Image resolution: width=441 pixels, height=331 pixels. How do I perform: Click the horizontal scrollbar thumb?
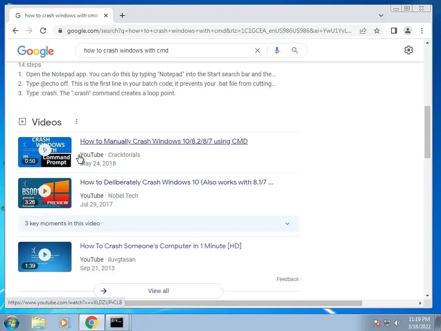coord(244,303)
